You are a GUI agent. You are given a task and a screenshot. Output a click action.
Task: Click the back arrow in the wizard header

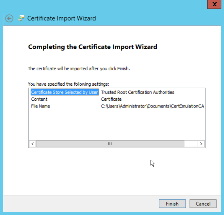[x=9, y=18]
